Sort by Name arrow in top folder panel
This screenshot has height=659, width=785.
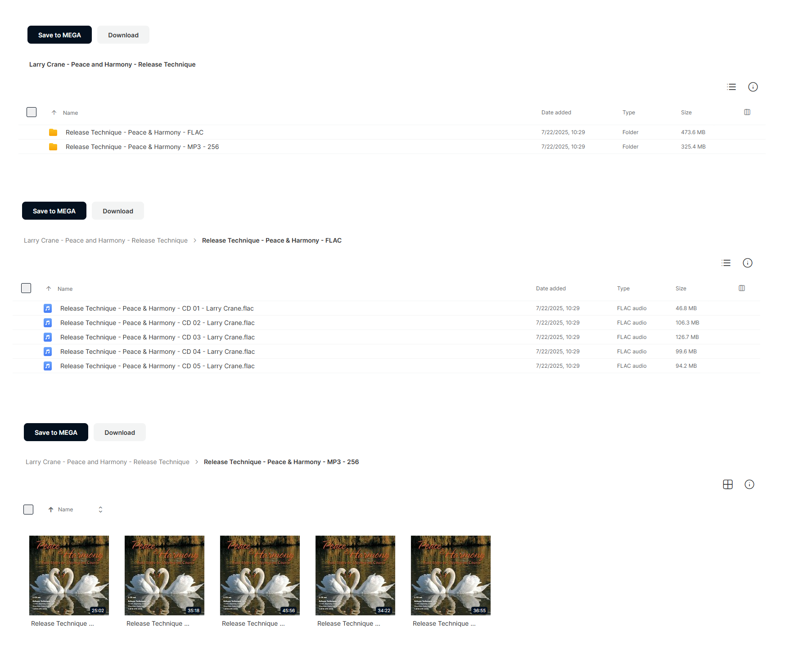tap(54, 113)
